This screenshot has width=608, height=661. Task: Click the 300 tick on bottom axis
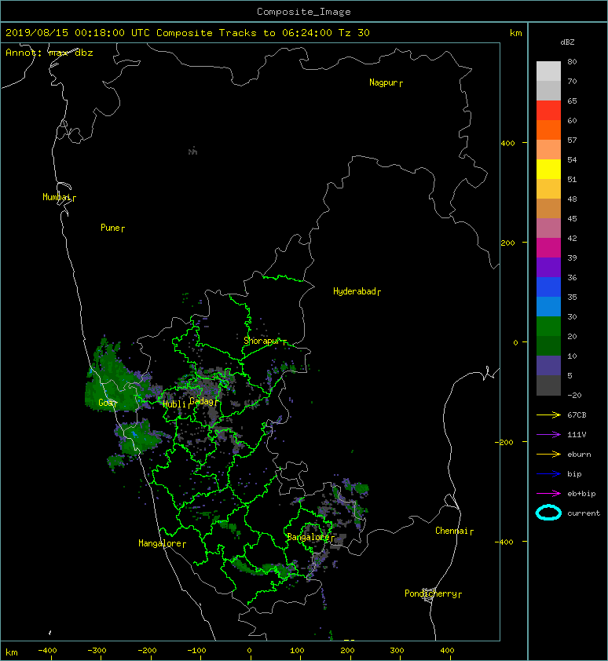click(397, 651)
